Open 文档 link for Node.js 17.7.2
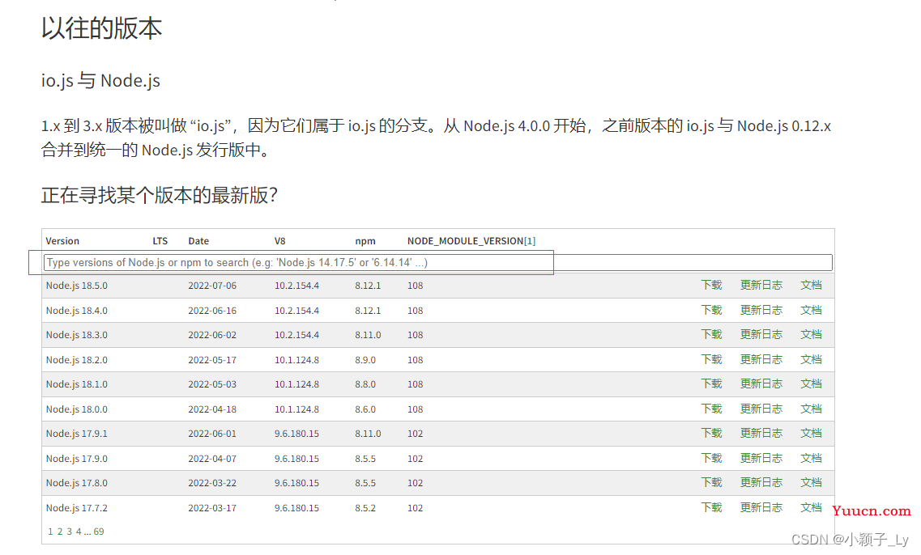The width and height of the screenshot is (921, 555). pos(811,507)
